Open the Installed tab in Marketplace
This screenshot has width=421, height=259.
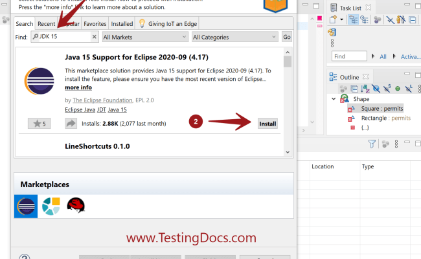point(122,24)
